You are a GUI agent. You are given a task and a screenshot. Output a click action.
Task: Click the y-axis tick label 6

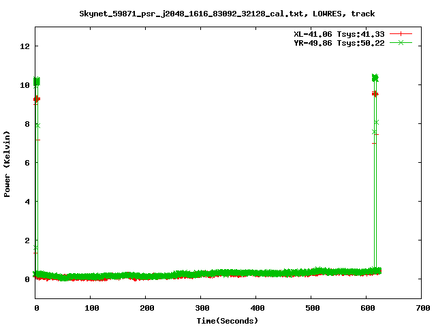[27, 163]
